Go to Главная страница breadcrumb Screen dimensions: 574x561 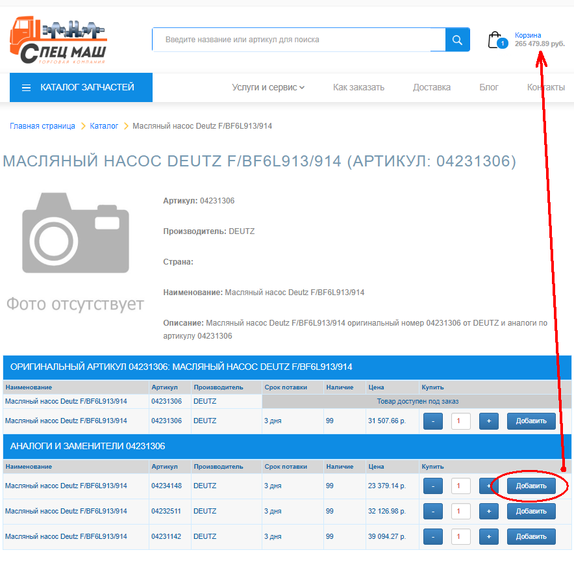pyautogui.click(x=42, y=126)
